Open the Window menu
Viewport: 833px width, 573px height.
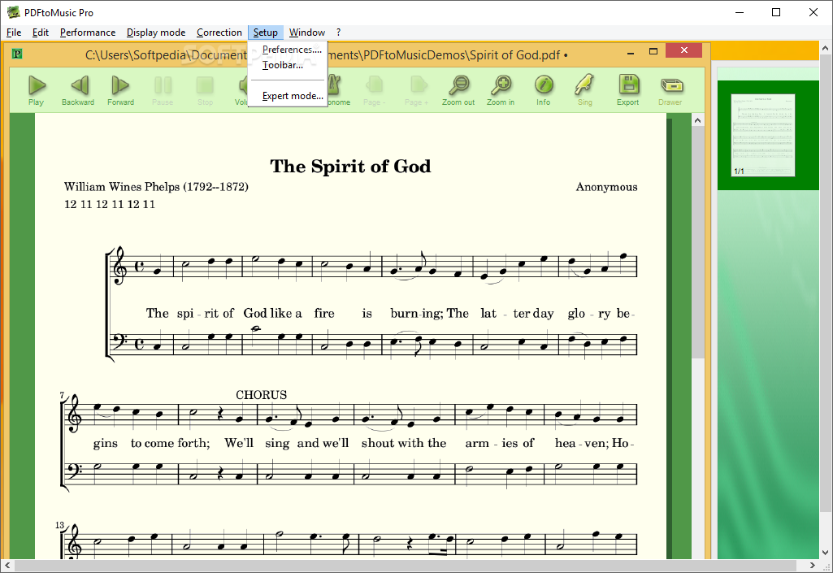[x=307, y=33]
